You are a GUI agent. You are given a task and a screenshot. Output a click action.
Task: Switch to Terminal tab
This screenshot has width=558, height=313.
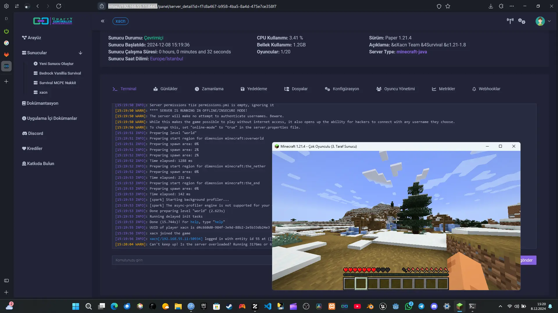pos(124,89)
